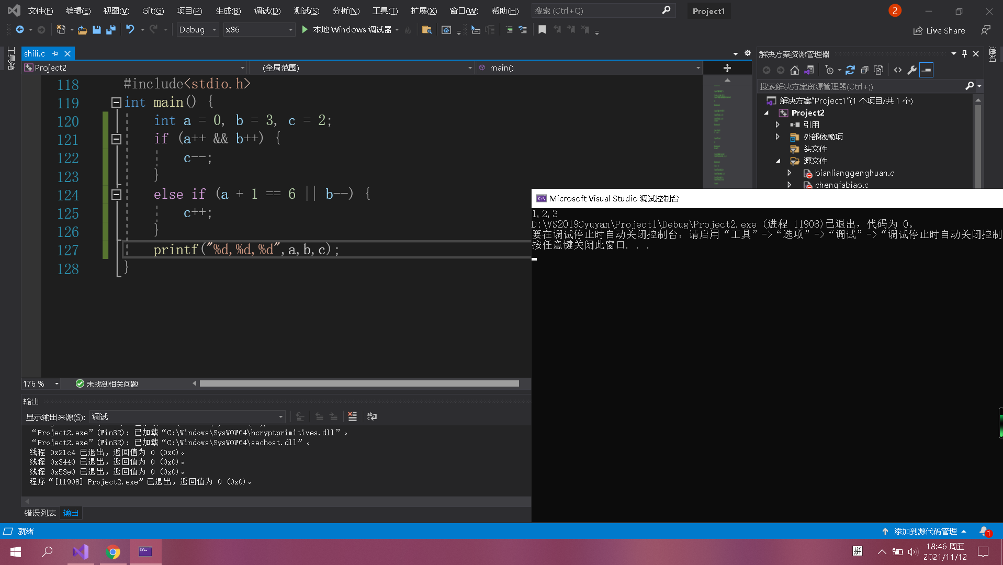Click the Save All icon
The width and height of the screenshot is (1003, 565).
(x=110, y=30)
